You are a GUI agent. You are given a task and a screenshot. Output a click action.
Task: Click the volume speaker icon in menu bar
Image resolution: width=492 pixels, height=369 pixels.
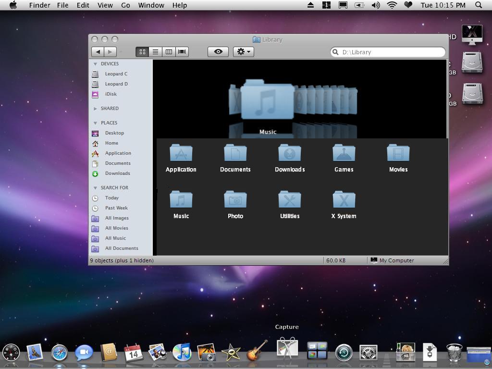[x=376, y=5]
